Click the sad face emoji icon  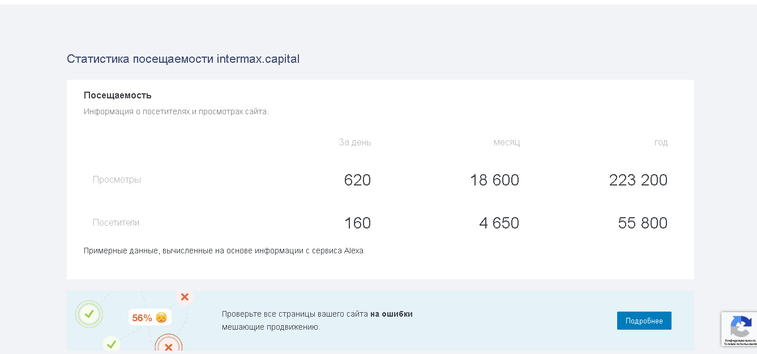pyautogui.click(x=161, y=318)
